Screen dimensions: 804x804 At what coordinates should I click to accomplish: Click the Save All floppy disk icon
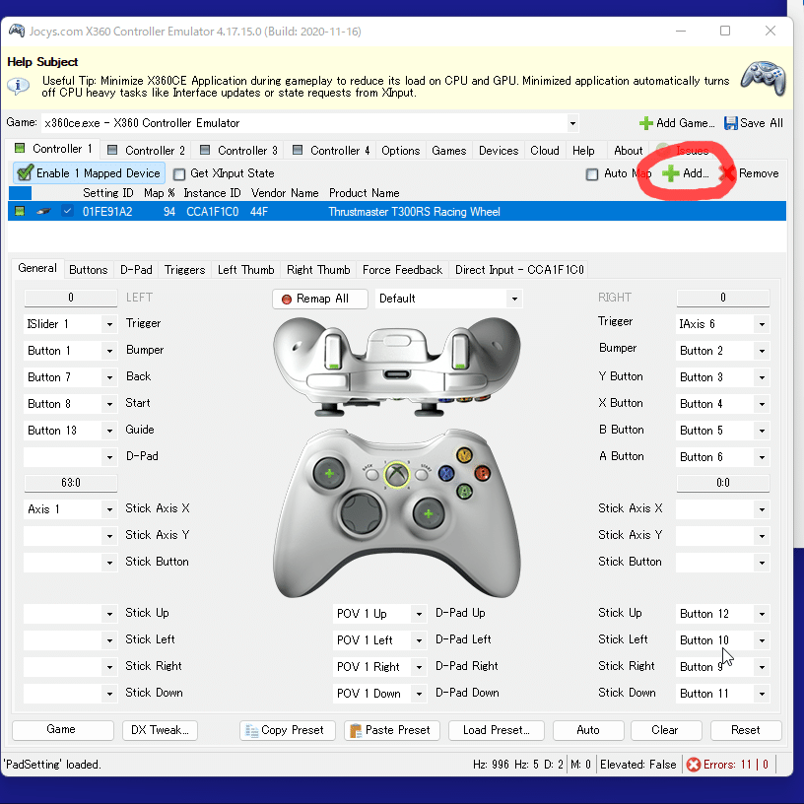tap(730, 123)
